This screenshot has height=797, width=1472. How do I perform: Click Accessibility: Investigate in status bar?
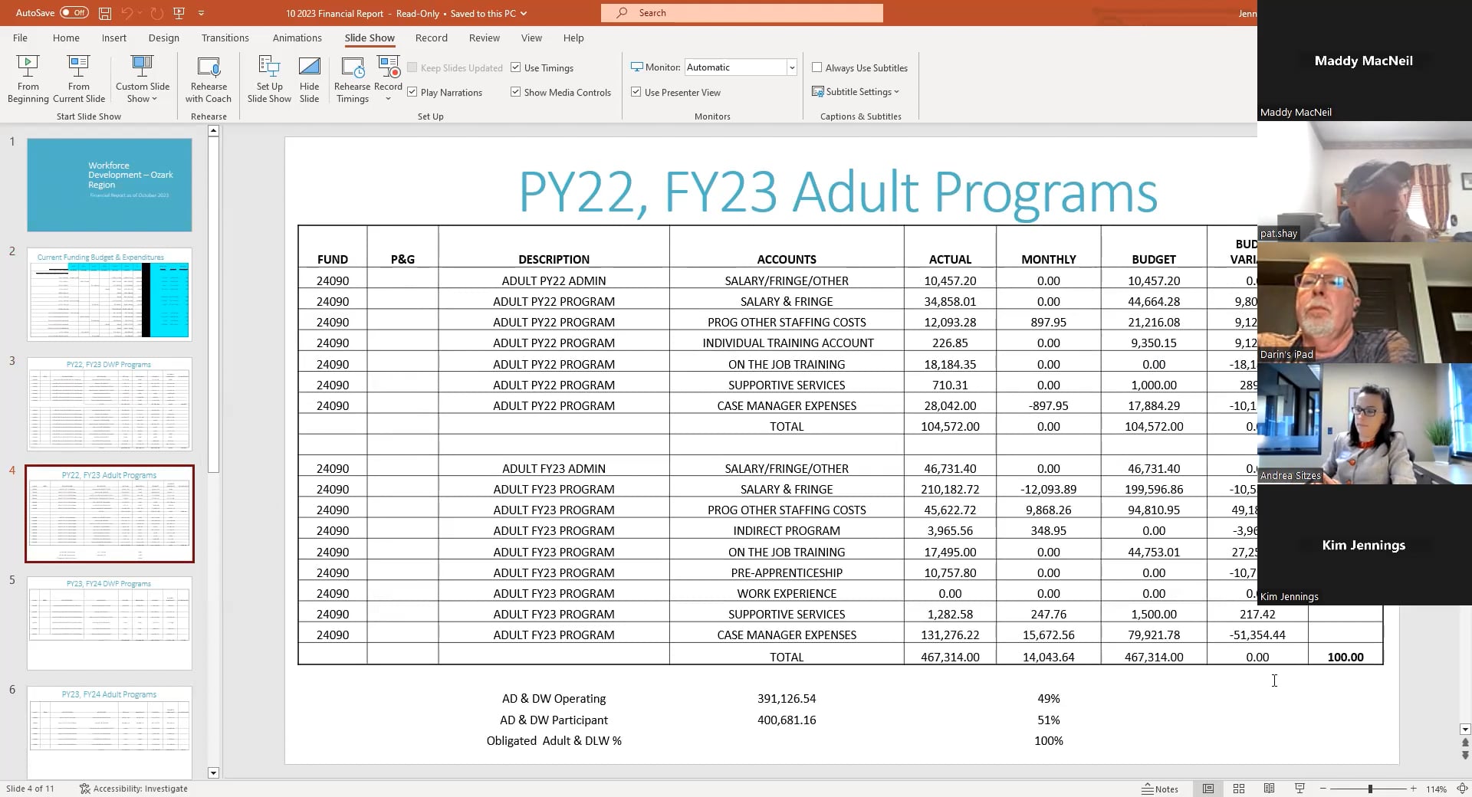point(134,789)
